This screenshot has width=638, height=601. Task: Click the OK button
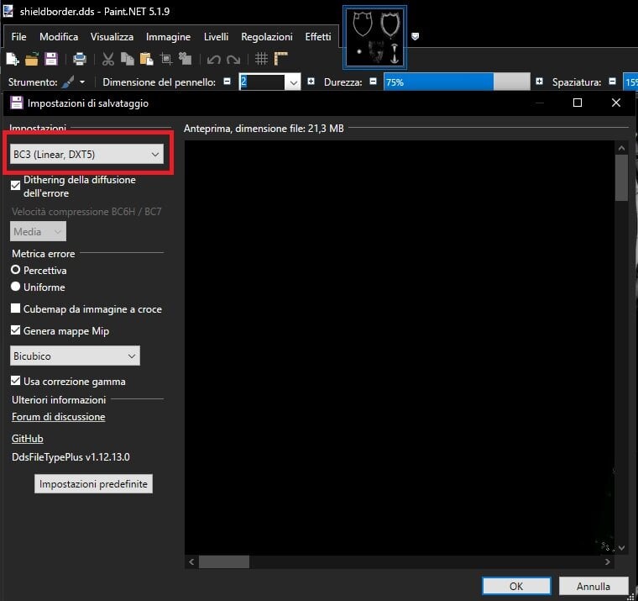[x=516, y=586]
